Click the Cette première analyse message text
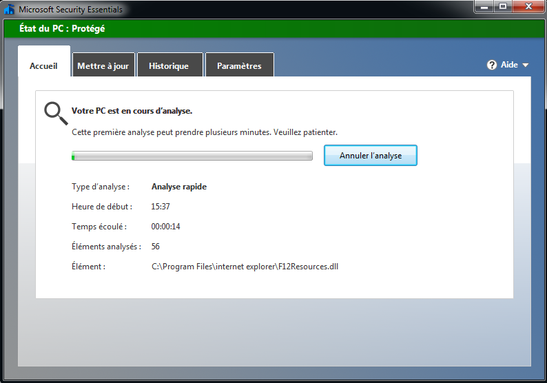Viewport: 547px width, 383px height. point(205,132)
